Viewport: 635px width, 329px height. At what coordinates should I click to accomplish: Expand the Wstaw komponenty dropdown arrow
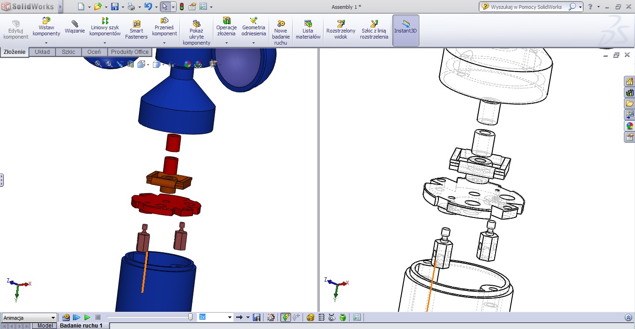coord(46,43)
